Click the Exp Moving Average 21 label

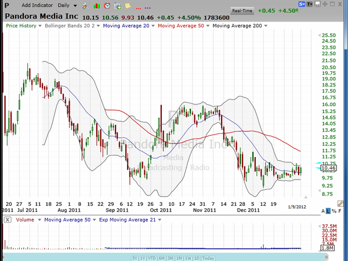point(128,220)
